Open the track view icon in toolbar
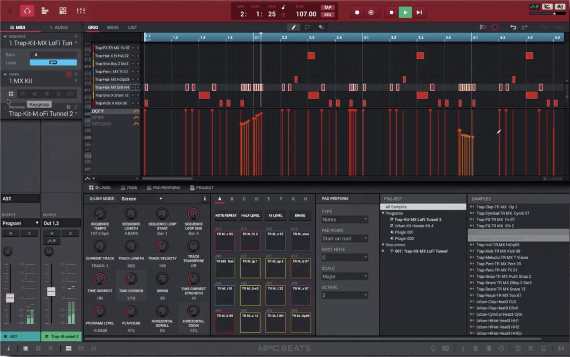This screenshot has width=570, height=357. coord(45,11)
